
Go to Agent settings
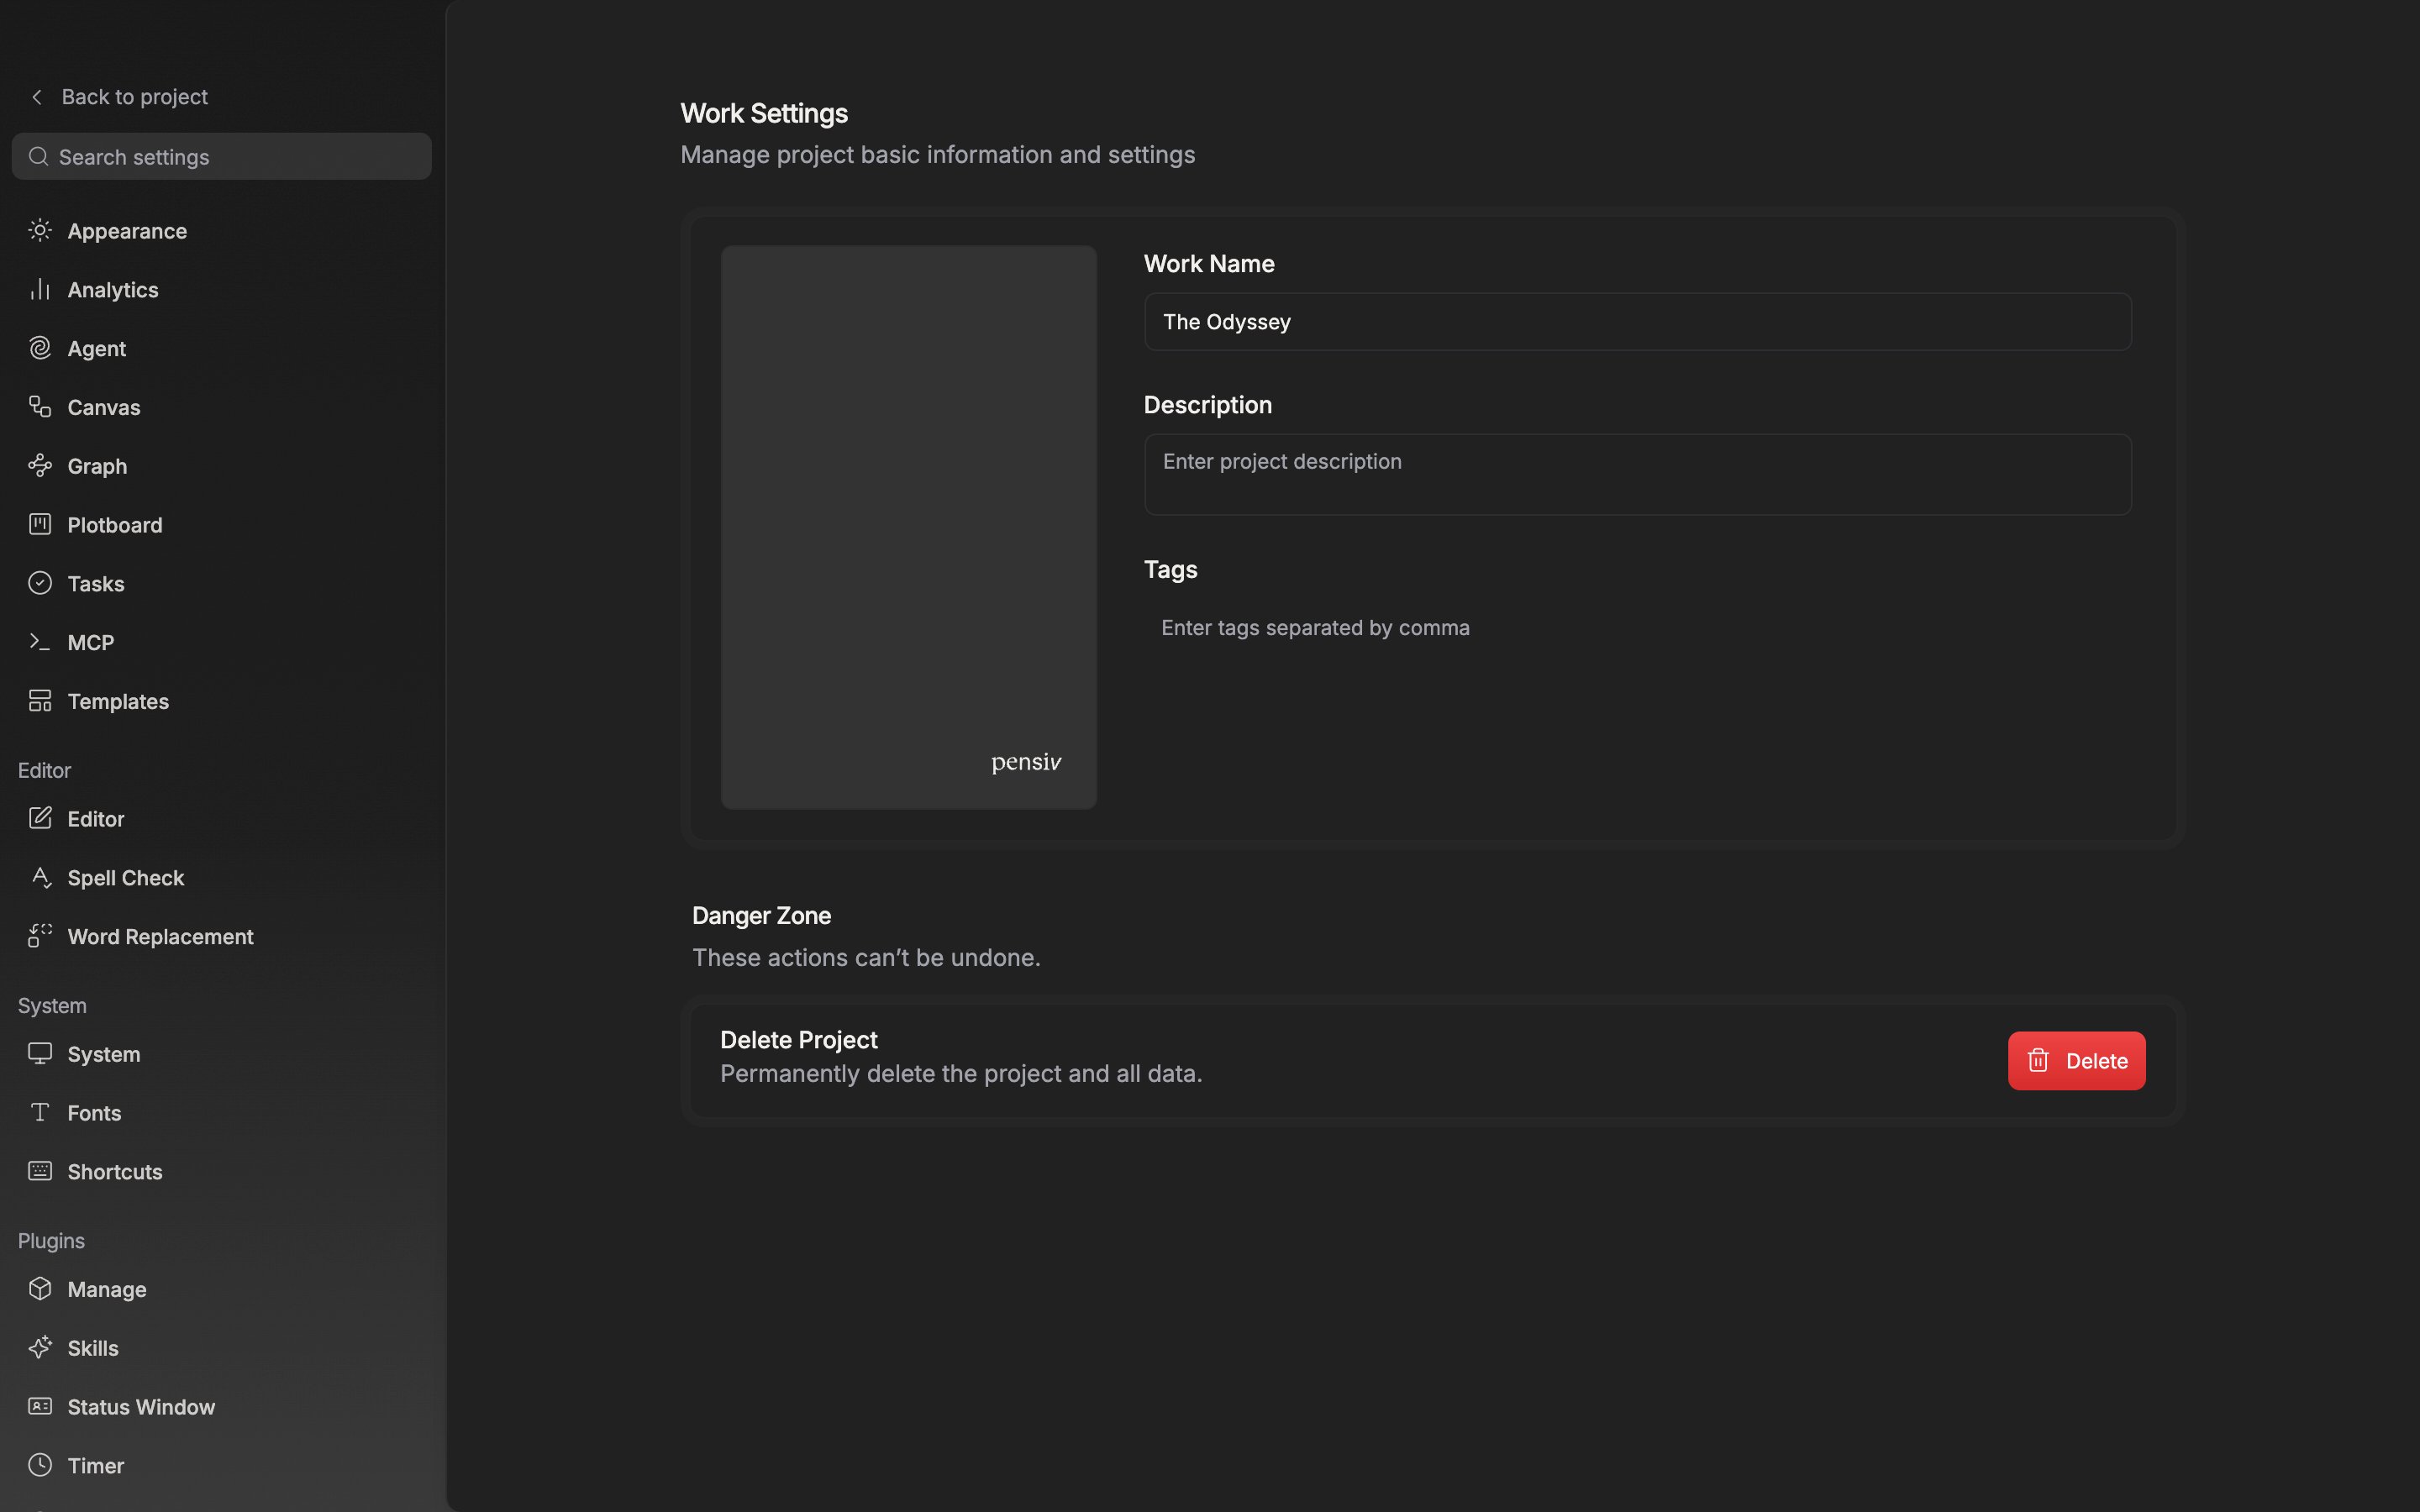(x=221, y=349)
